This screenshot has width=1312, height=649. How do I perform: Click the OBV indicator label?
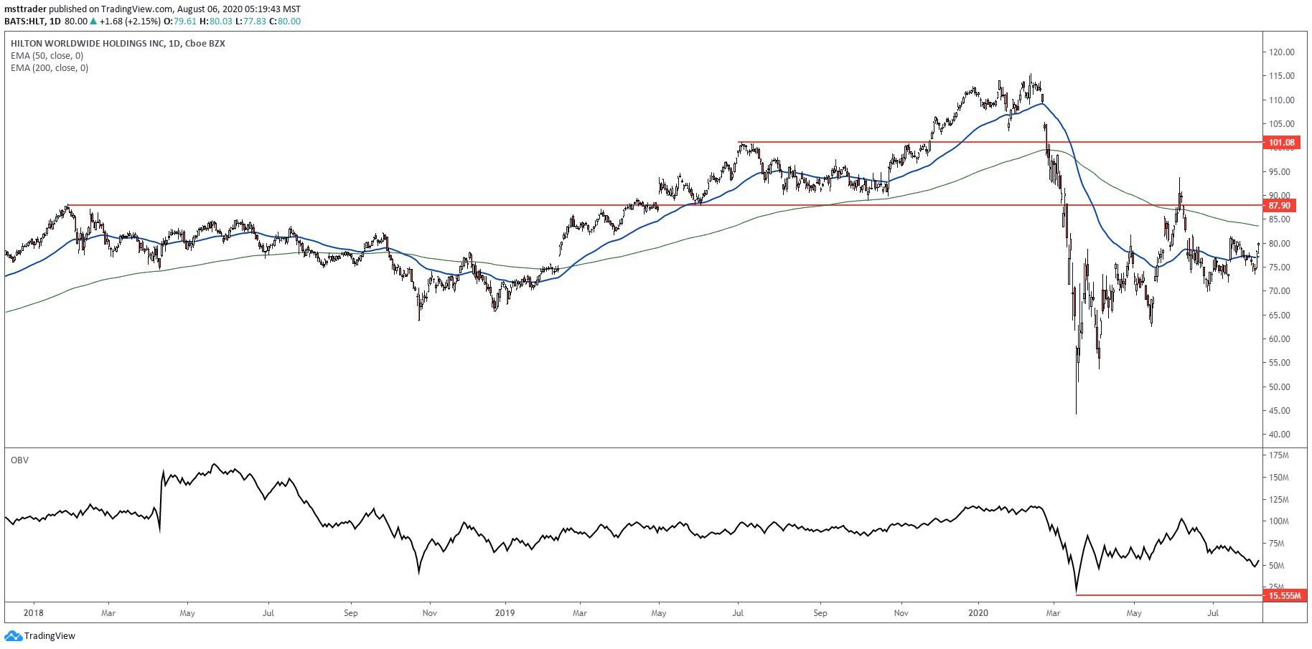tap(19, 460)
